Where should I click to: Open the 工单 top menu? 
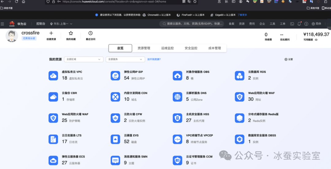tap(283, 24)
